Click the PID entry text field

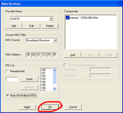[12, 79]
